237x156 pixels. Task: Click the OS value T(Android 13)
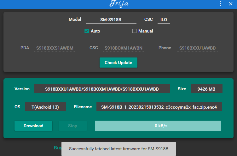(45, 107)
